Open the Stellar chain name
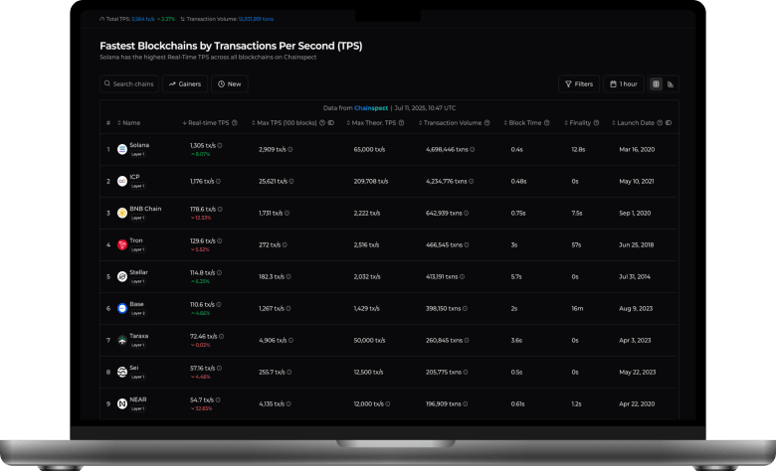This screenshot has width=776, height=471. click(139, 272)
